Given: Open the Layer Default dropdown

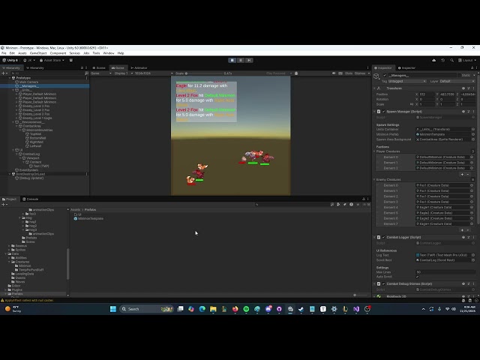Looking at the screenshot, I should point(457,82).
